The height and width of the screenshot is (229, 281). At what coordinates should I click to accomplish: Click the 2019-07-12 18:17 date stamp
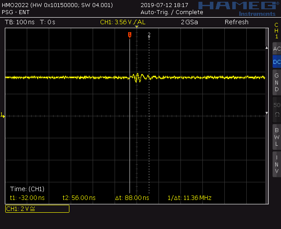(x=164, y=5)
